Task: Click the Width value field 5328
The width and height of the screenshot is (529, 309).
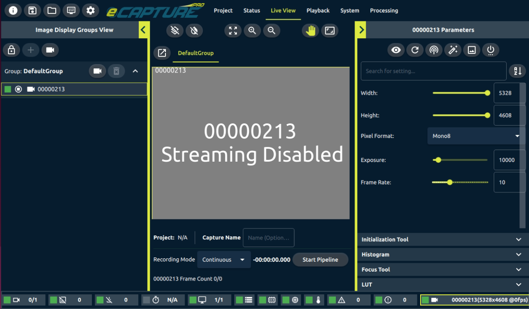Action: coord(509,93)
